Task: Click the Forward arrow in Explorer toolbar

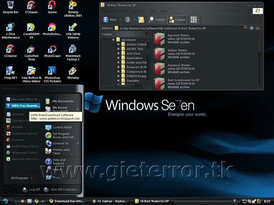Action: (x=127, y=20)
